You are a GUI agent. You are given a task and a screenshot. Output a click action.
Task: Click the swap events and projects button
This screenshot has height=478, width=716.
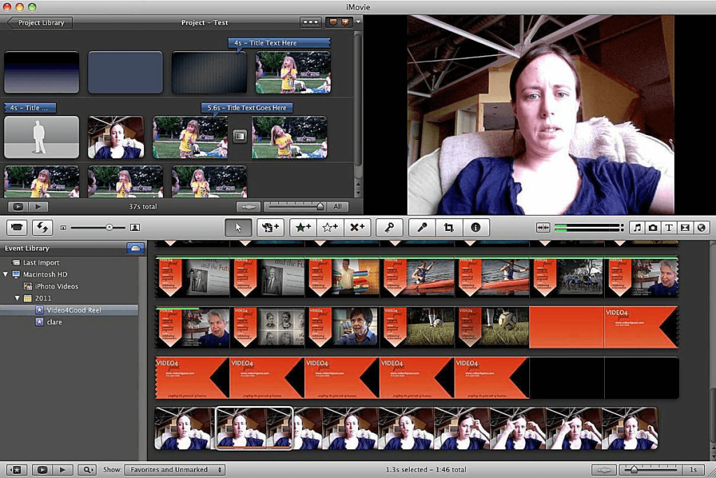(43, 227)
